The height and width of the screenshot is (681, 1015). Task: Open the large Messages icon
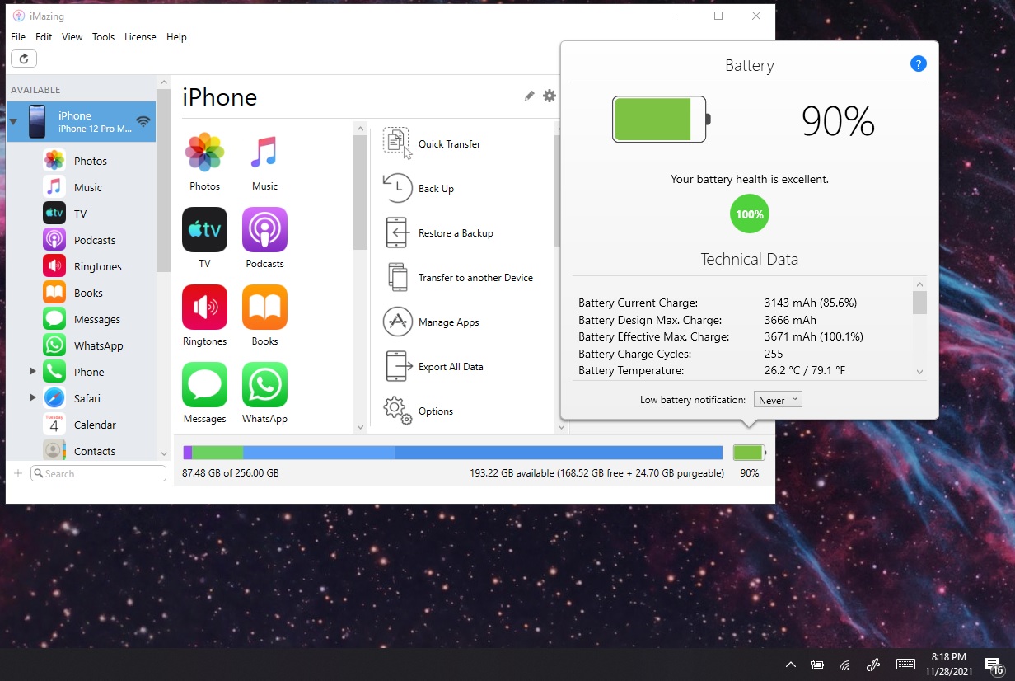(204, 384)
